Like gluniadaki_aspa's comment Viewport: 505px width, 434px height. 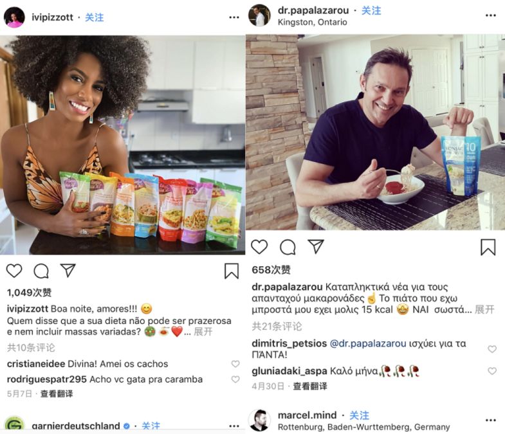tap(491, 371)
